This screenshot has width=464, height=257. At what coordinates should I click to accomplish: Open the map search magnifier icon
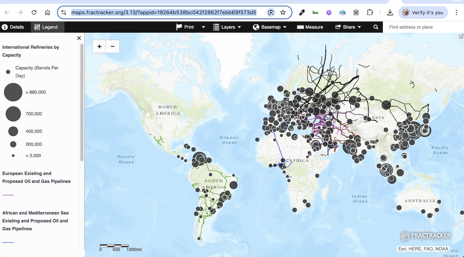pos(376,27)
